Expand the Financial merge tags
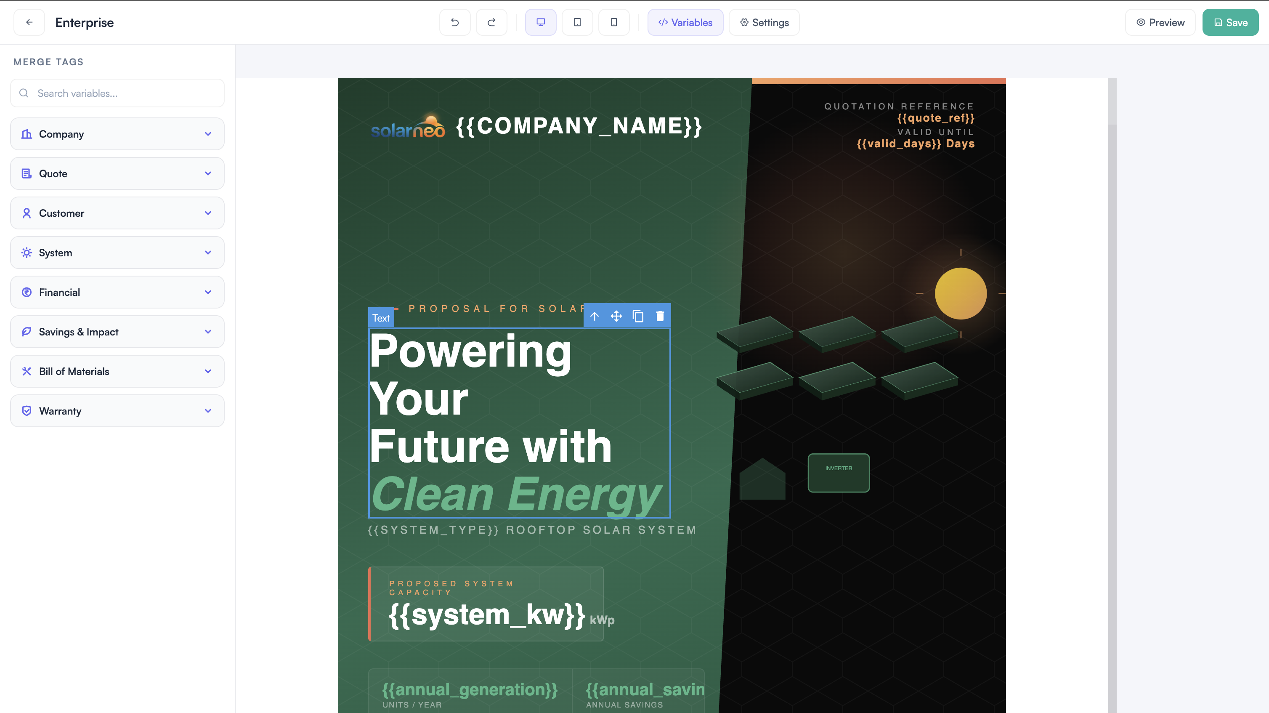1269x713 pixels. (117, 292)
